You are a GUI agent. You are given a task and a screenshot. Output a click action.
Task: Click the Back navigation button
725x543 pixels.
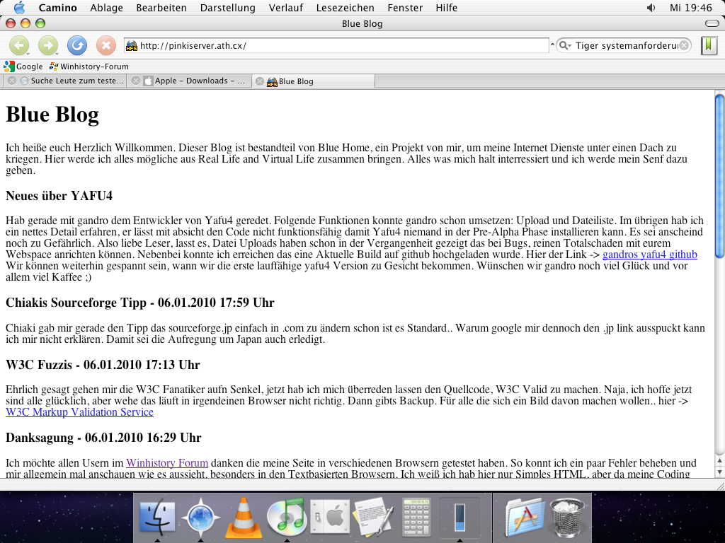click(x=18, y=45)
